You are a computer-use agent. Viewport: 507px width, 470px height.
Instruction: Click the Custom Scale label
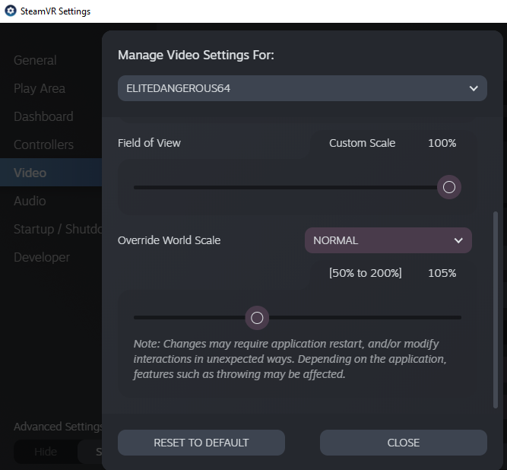362,143
